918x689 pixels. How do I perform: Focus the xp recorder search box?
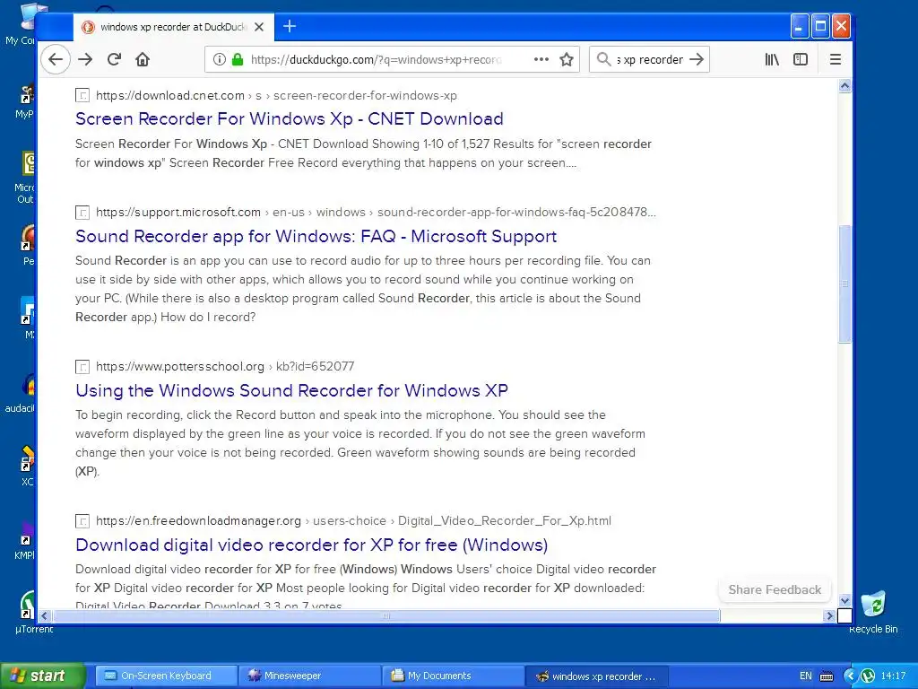coord(649,59)
